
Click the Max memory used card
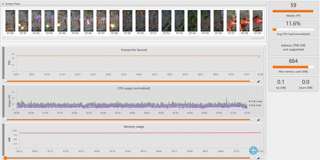(x=293, y=66)
